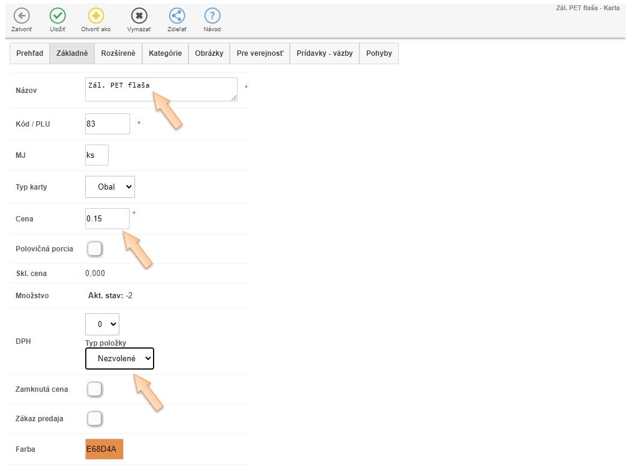Screen dimensions: 630x471
Task: Delete the card using the Vymazať icon
Action: coord(139,16)
